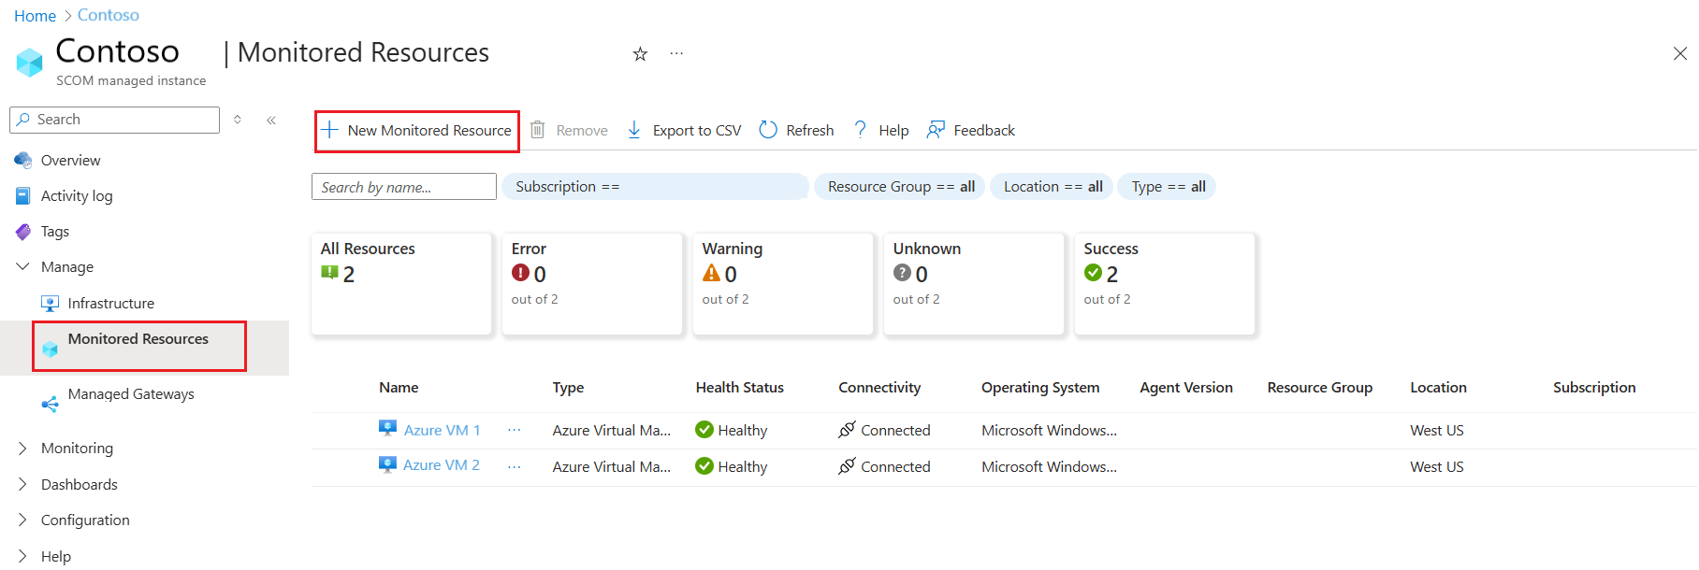
Task: Click the Export to CSV download icon
Action: (x=634, y=130)
